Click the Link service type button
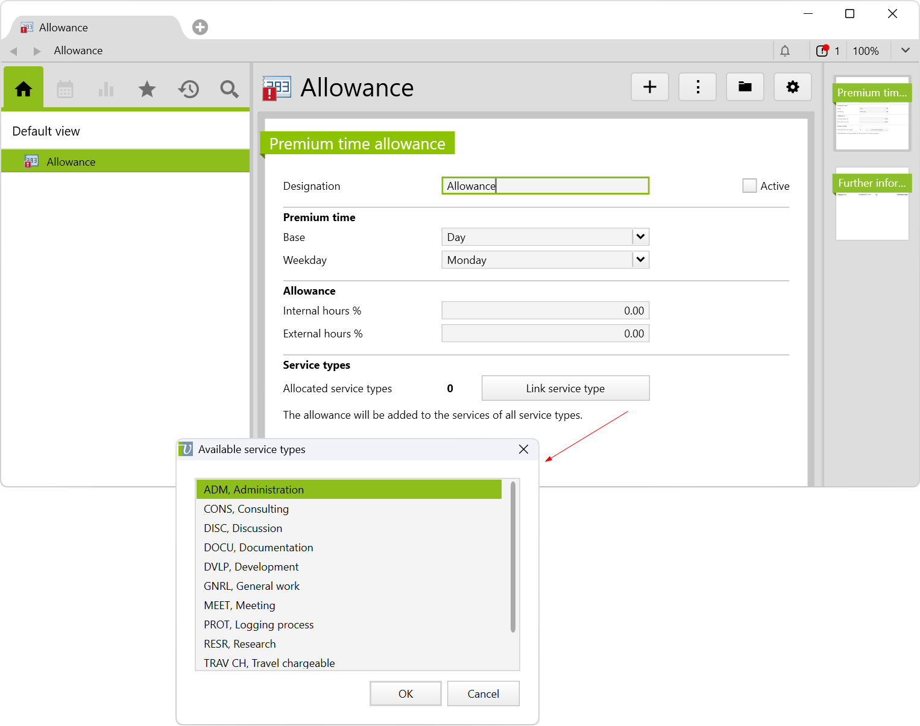Viewport: 920px width, 726px height. click(565, 389)
